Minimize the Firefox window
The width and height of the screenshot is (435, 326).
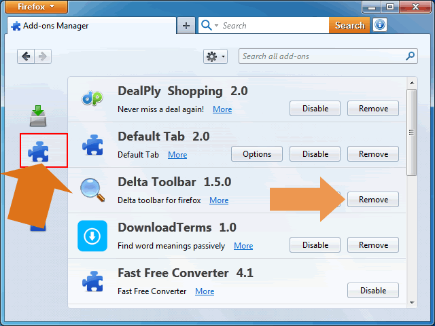(372, 7)
